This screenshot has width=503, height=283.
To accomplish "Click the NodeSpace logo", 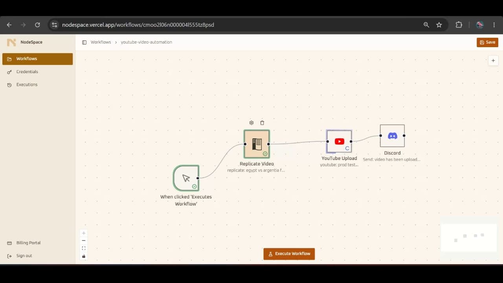I will coord(11,42).
